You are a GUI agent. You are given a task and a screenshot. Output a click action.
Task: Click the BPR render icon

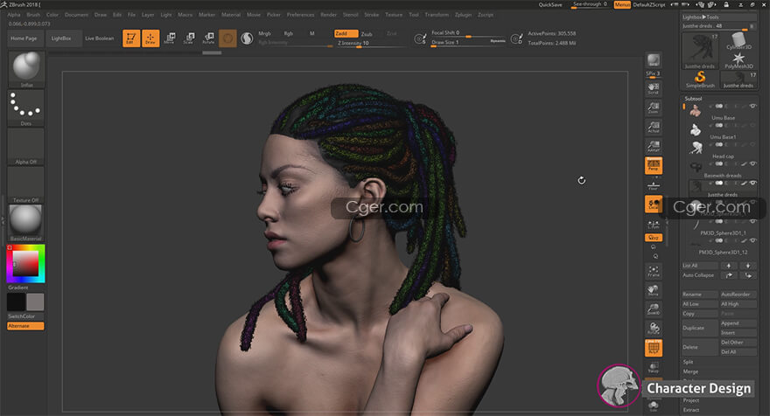pyautogui.click(x=654, y=60)
